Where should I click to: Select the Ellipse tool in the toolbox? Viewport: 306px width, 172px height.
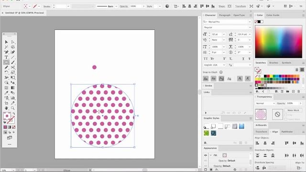(x=6, y=62)
